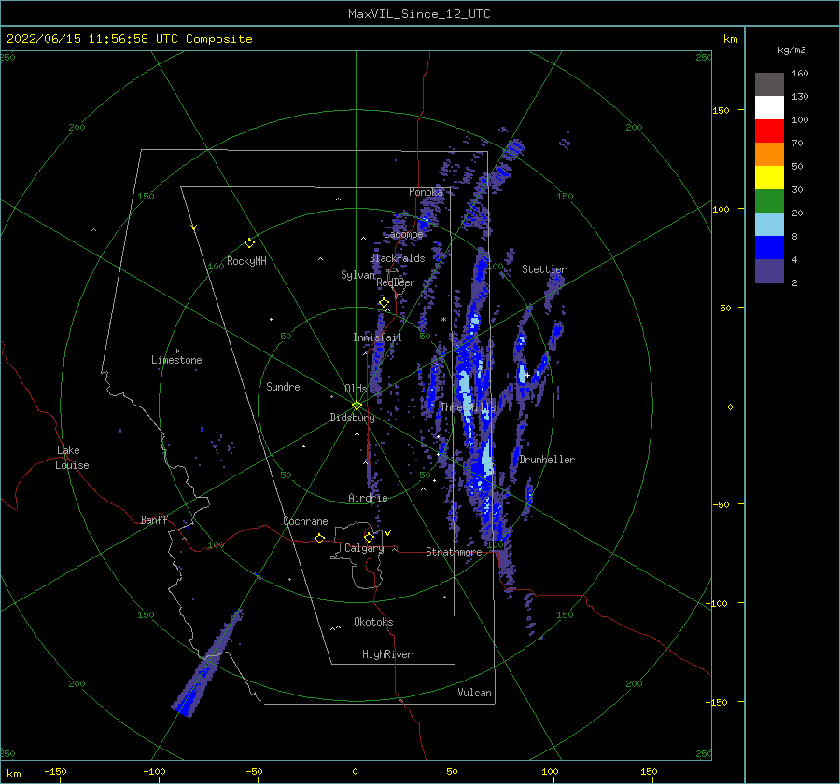Select the Lacombe town label
Image resolution: width=840 pixels, height=784 pixels.
click(x=403, y=234)
